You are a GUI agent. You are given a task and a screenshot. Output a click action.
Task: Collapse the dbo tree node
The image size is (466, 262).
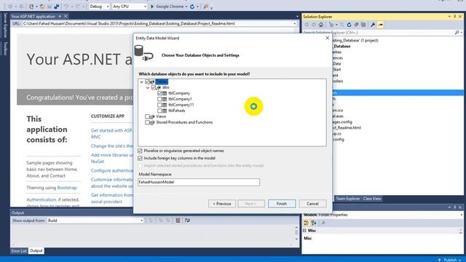pyautogui.click(x=148, y=87)
